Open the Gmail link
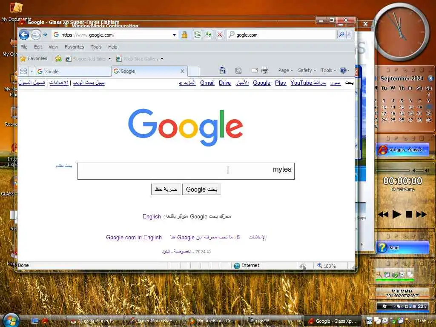 pyautogui.click(x=207, y=83)
